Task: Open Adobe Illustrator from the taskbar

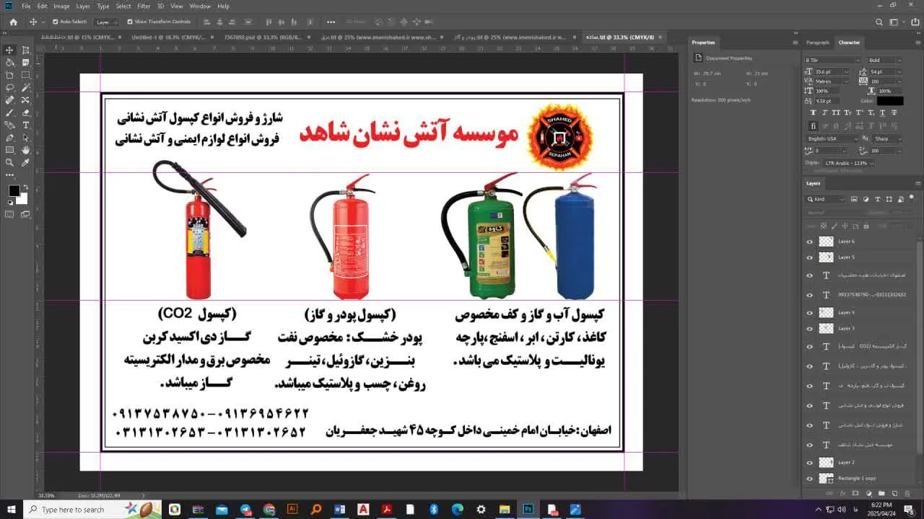Action: [292, 510]
